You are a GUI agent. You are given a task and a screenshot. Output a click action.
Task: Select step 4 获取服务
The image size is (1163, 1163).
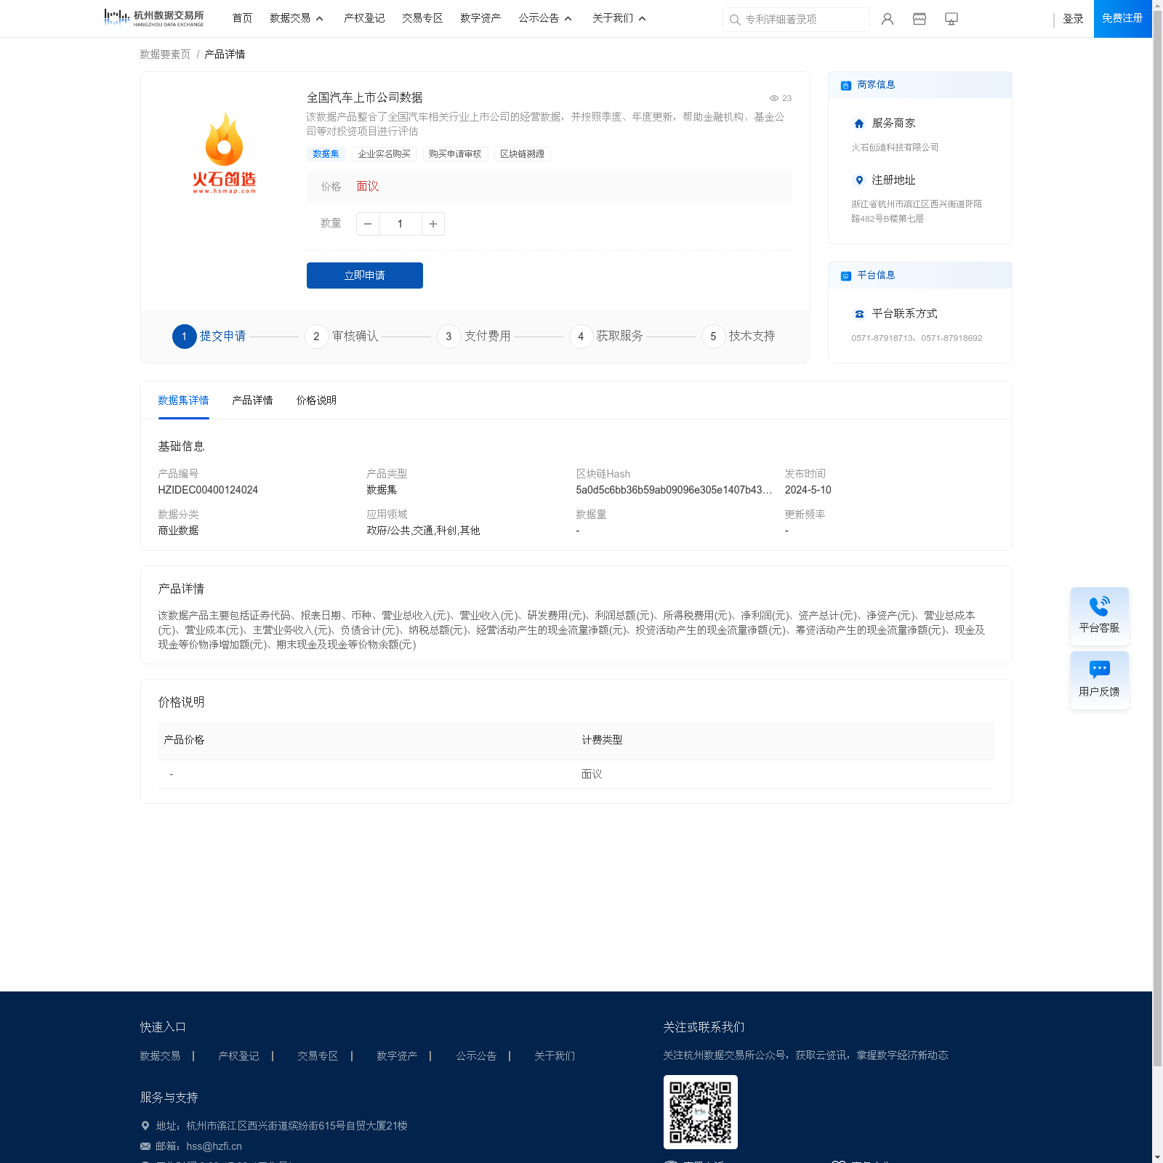click(x=606, y=337)
